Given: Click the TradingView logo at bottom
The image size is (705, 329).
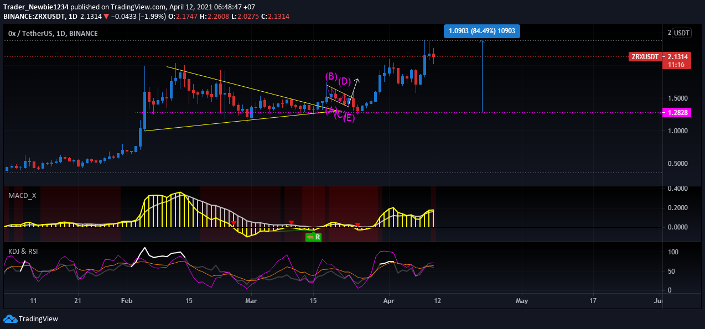Looking at the screenshot, I should pyautogui.click(x=31, y=319).
